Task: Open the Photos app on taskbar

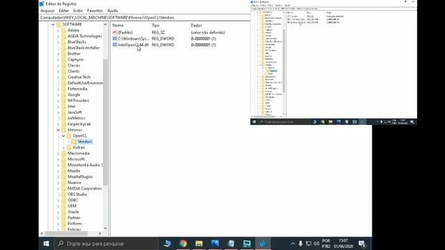Action: [x=215, y=244]
